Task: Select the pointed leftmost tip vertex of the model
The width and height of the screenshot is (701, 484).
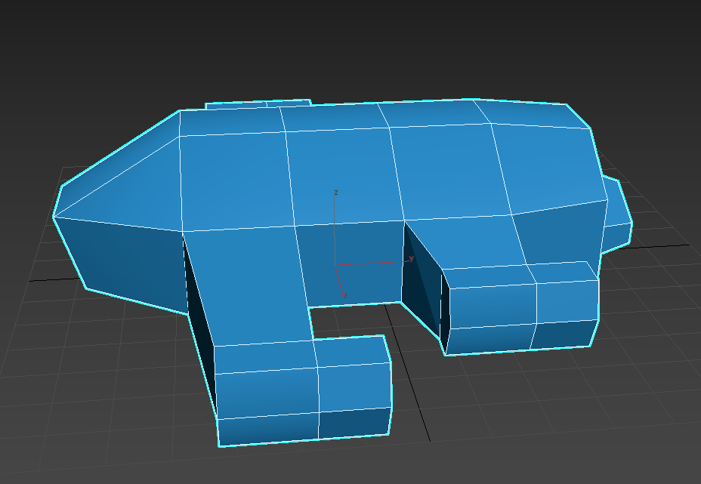Action: click(x=54, y=217)
